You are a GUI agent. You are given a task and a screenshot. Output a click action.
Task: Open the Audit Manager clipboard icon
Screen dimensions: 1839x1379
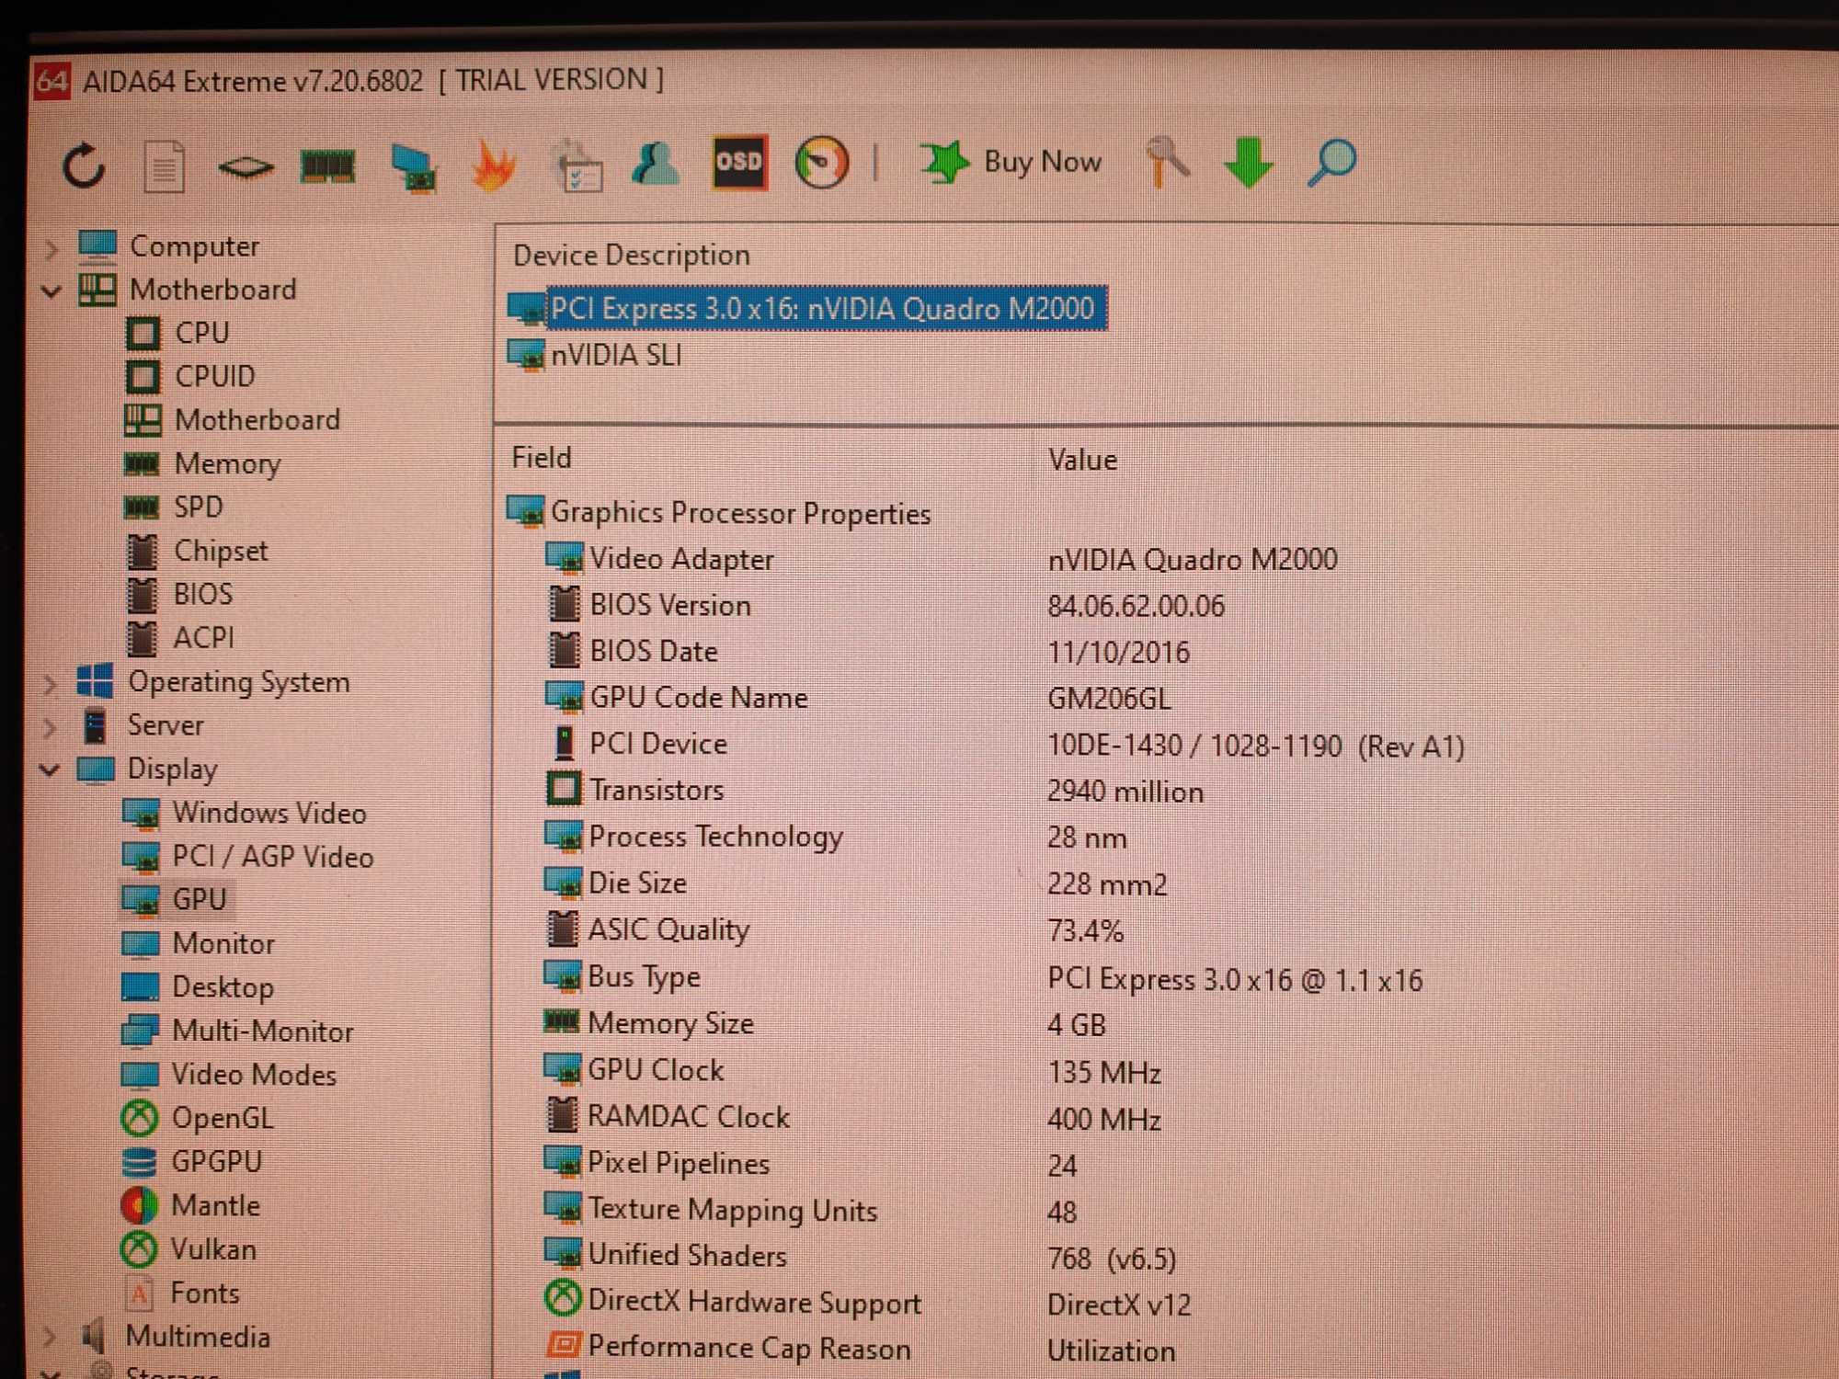click(x=577, y=166)
